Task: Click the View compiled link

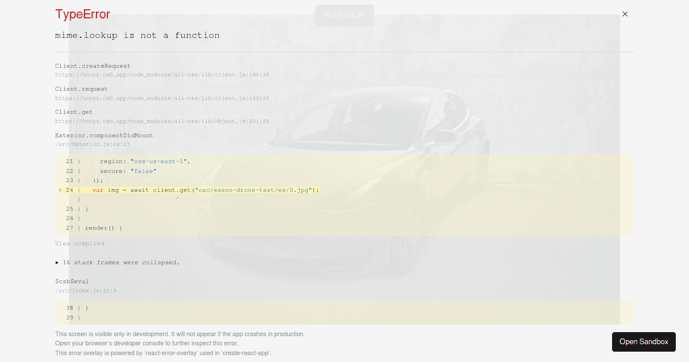Action: coord(79,243)
